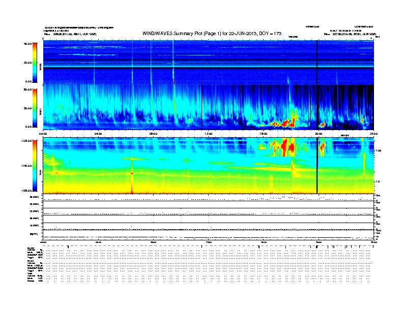
Task: Click the -140.00 label on TNR color bar
Action: [27, 166]
